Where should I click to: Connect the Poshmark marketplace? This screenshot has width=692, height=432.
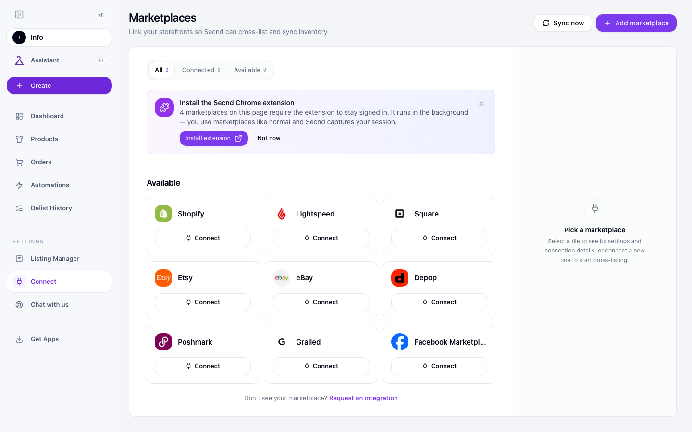(x=203, y=366)
